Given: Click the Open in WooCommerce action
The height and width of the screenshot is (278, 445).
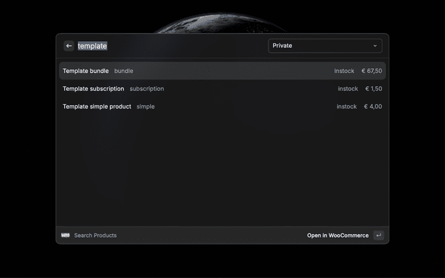Looking at the screenshot, I should point(338,236).
